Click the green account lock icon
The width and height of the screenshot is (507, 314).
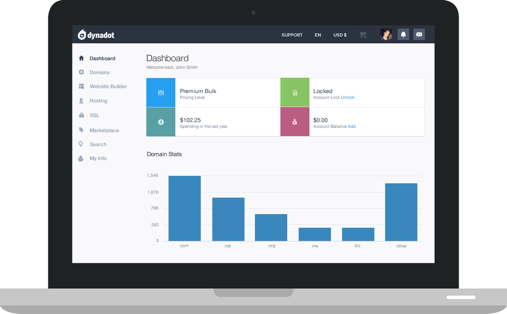[295, 93]
